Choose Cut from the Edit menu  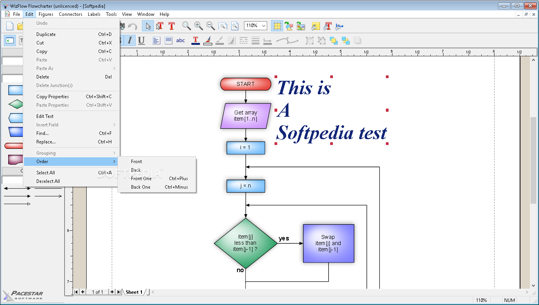pyautogui.click(x=72, y=43)
